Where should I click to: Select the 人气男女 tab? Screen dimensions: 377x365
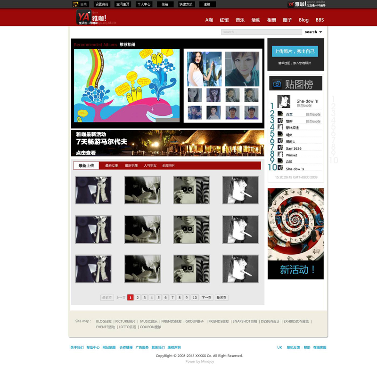point(150,166)
